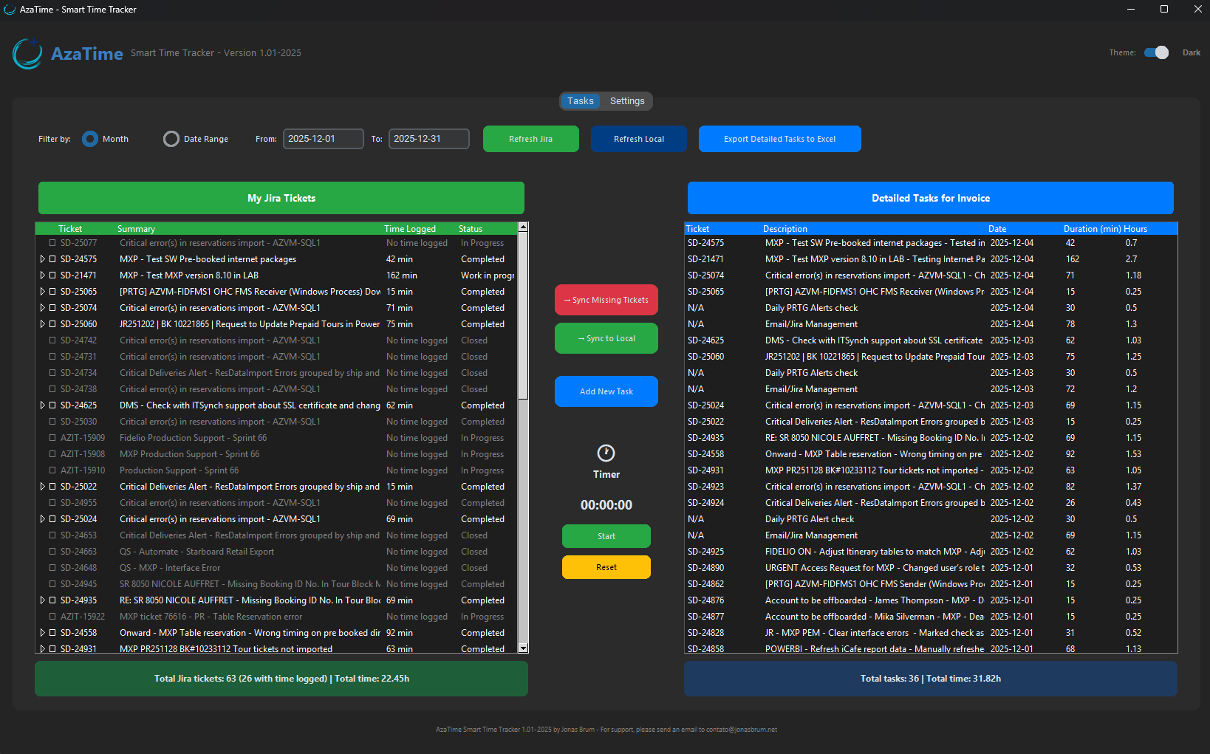Click the app icon in title bar
The width and height of the screenshot is (1210, 754).
point(10,10)
